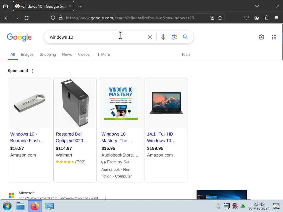Open Pocket save button
The image size is (283, 212).
(x=246, y=18)
